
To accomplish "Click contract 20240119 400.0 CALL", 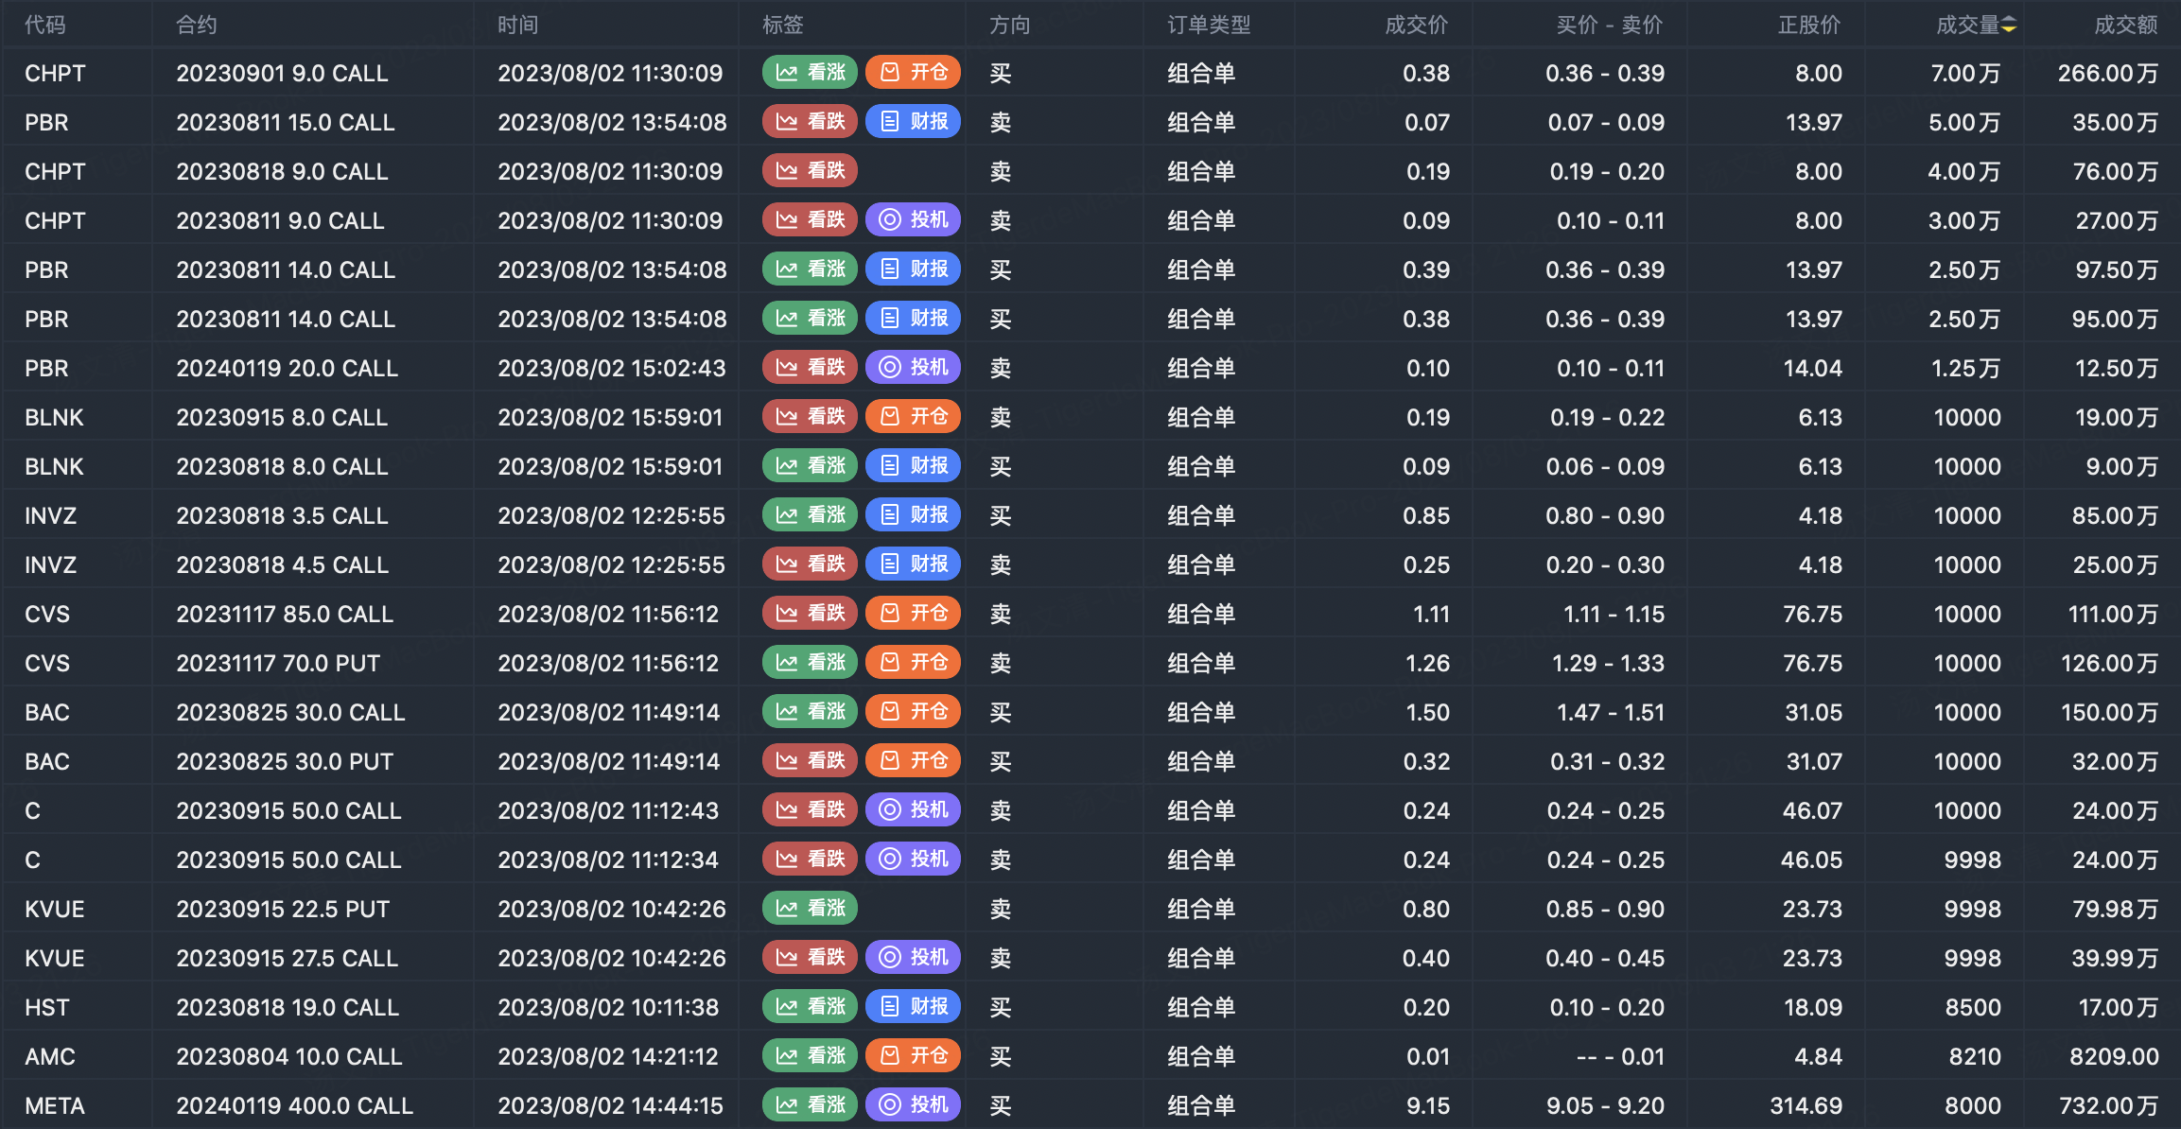I will 295,1105.
